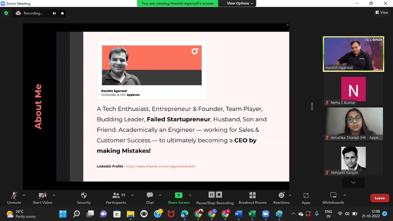
Task: Open Microsoft Word from the taskbar
Action: point(238,214)
